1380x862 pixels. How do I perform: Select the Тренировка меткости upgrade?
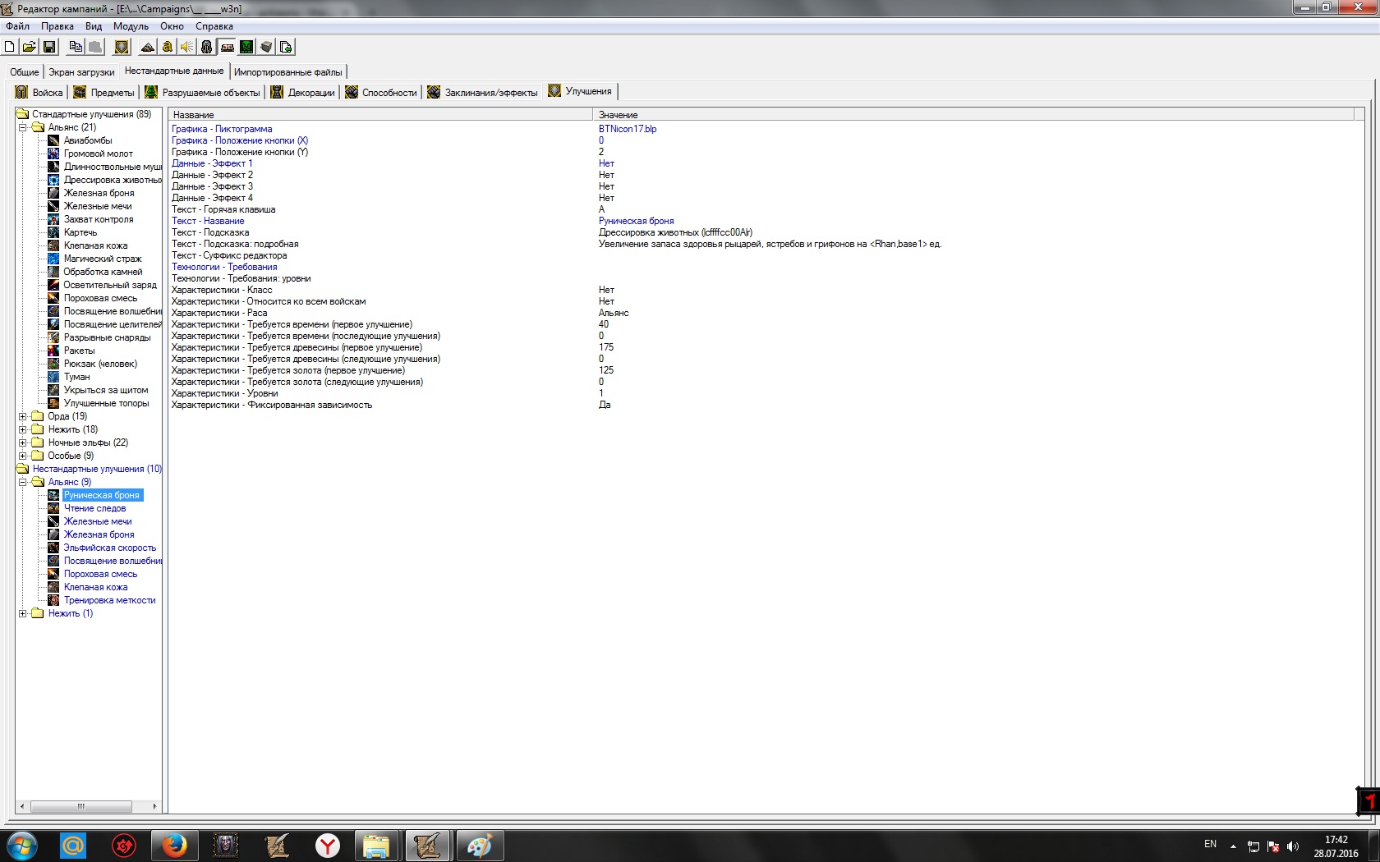(x=110, y=600)
